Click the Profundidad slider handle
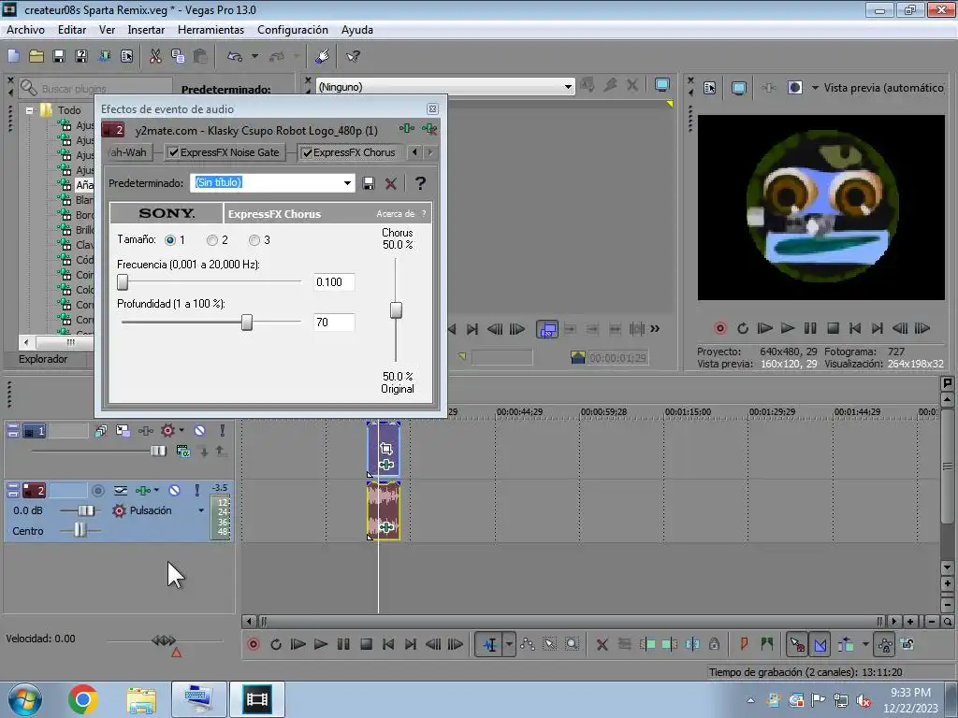Image resolution: width=958 pixels, height=718 pixels. click(247, 323)
